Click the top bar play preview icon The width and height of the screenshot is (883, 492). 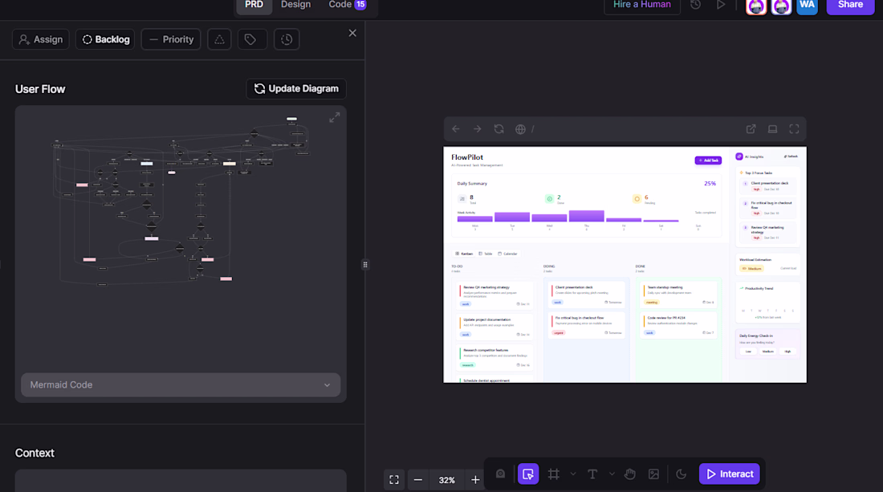pyautogui.click(x=721, y=5)
